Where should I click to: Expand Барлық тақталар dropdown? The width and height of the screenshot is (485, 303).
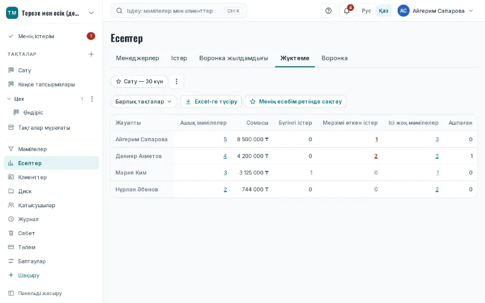pos(144,101)
